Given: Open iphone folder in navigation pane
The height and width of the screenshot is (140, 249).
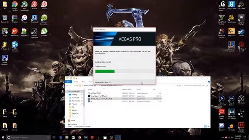Looking at the screenshot, I should 74,110.
